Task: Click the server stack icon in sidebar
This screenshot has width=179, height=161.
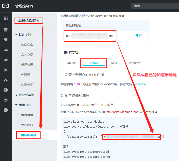Action: (x=6, y=30)
